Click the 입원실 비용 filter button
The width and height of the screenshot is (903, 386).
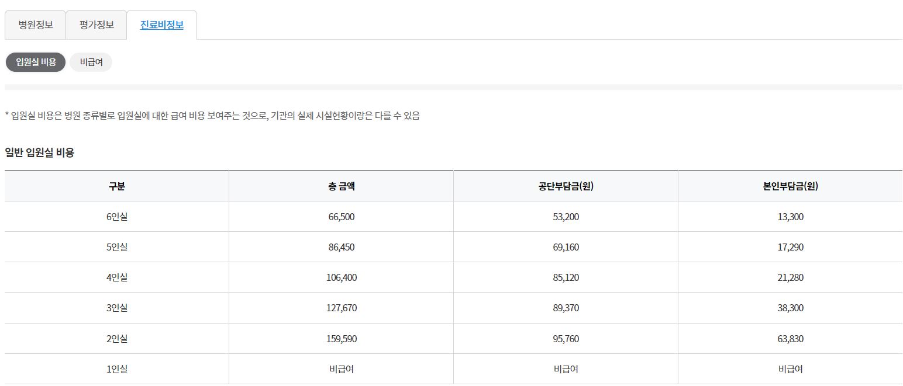point(35,62)
